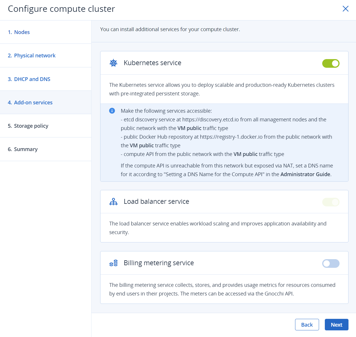The width and height of the screenshot is (356, 337).
Task: Enable the Billing metering service toggle
Action: click(x=331, y=263)
